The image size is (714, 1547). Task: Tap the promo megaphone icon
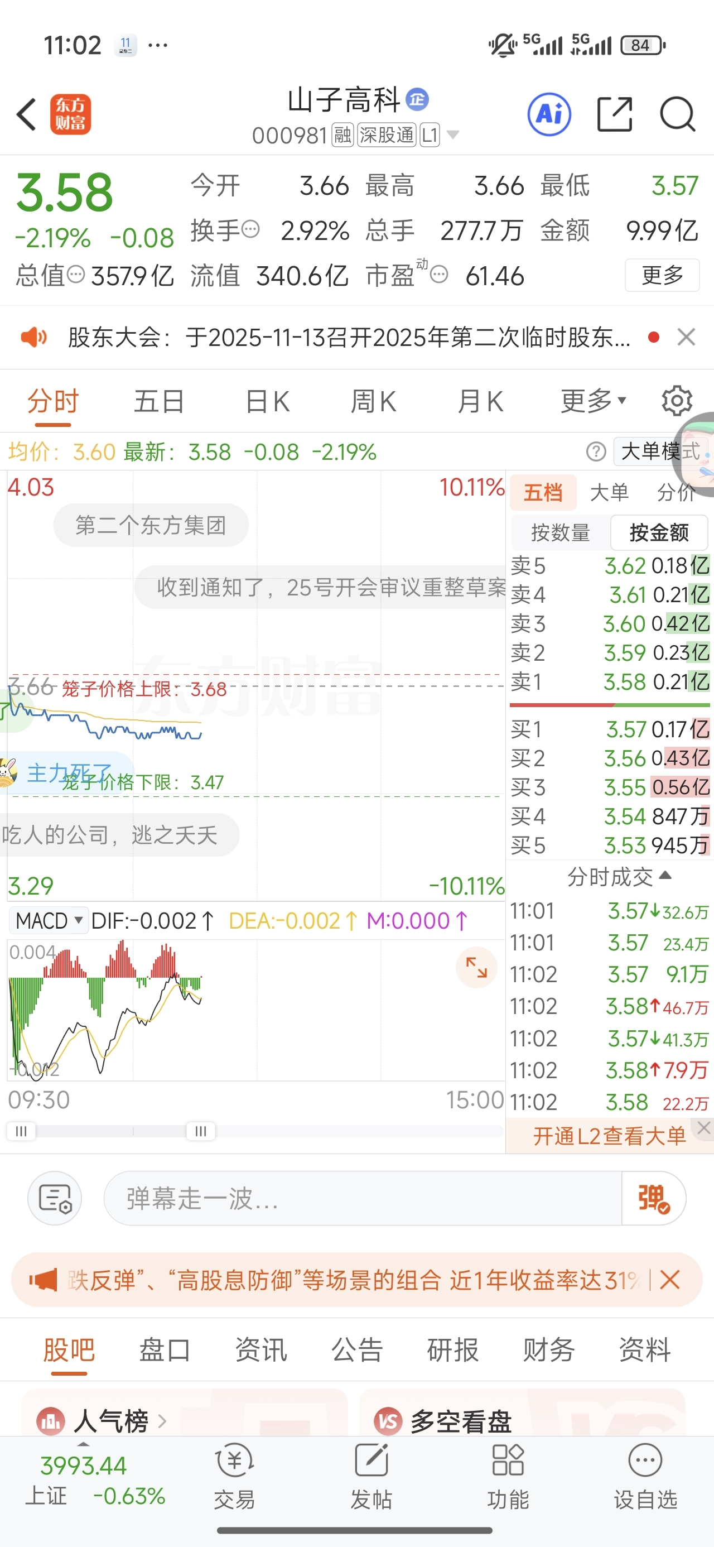[44, 1280]
